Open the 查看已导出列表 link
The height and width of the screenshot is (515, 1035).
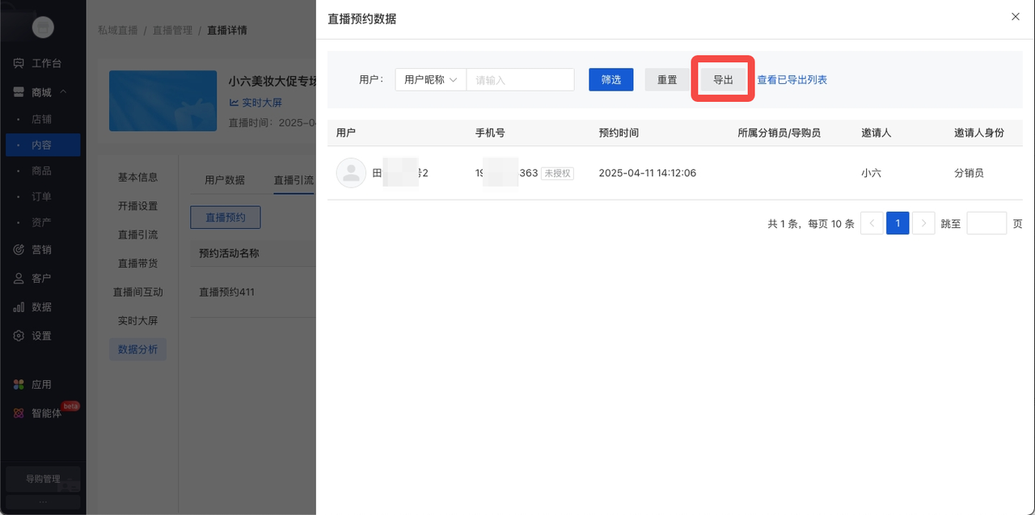[792, 79]
